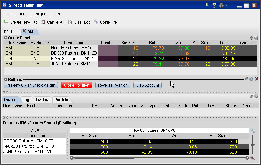Close the IBM tab using its X
The image size is (261, 165).
point(24,31)
